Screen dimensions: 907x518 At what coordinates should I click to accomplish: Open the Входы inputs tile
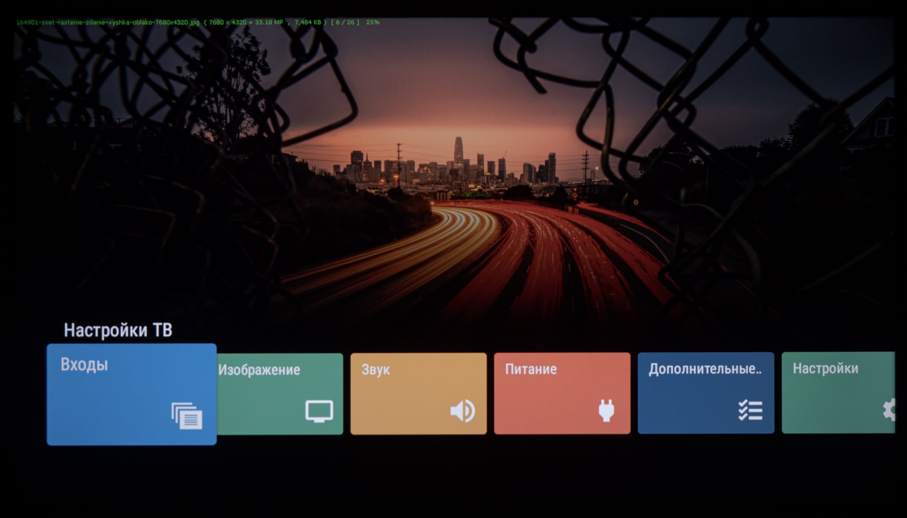pos(132,394)
